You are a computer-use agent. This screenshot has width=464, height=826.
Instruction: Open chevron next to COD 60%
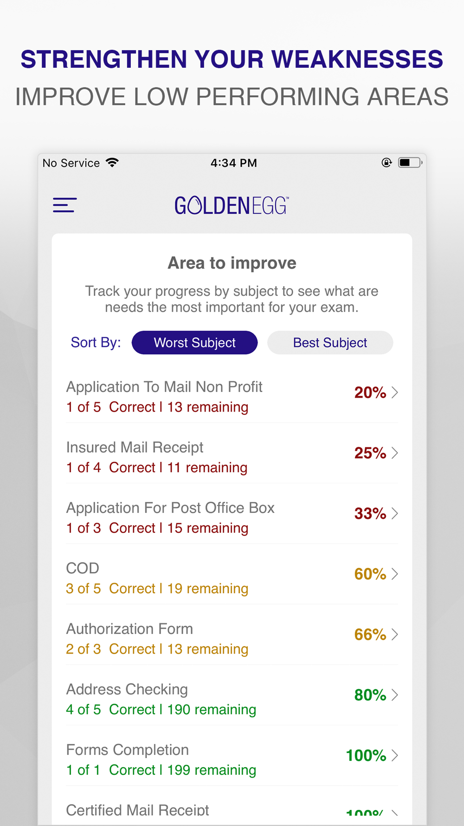click(395, 574)
